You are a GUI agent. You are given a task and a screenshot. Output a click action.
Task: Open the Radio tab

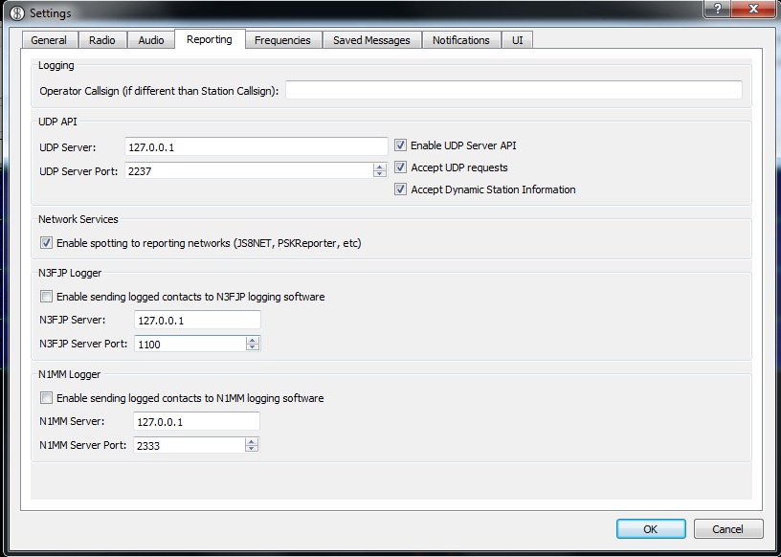click(x=102, y=40)
